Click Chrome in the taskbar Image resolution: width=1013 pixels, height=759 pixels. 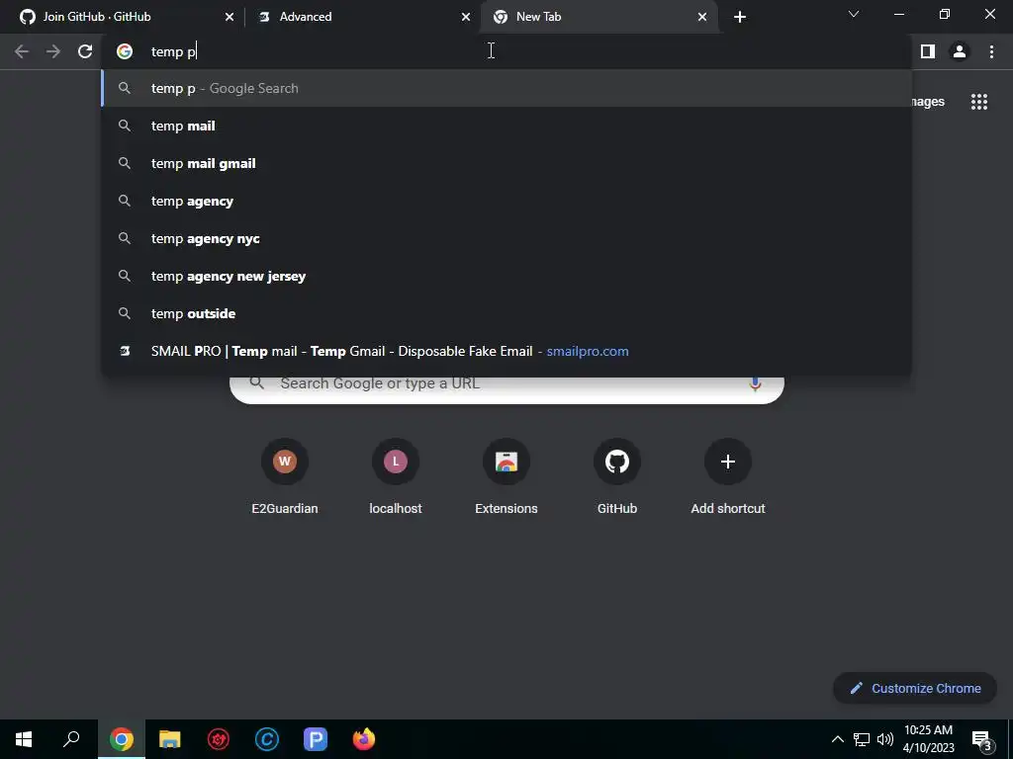pos(122,739)
